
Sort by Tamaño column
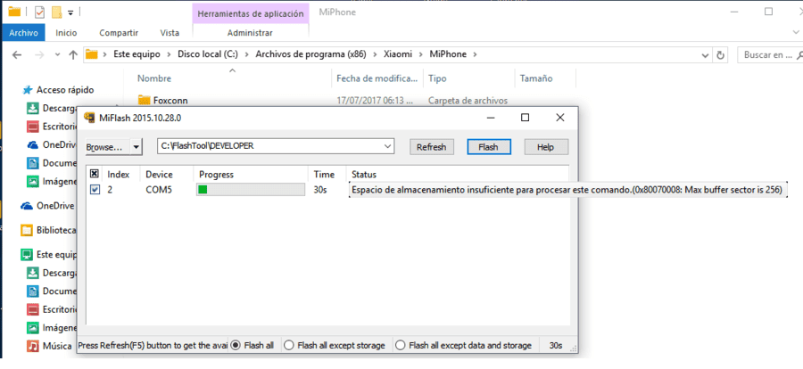tap(536, 78)
